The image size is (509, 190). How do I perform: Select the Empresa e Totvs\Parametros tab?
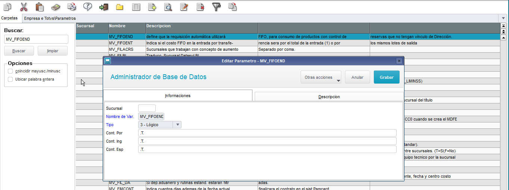pos(50,18)
